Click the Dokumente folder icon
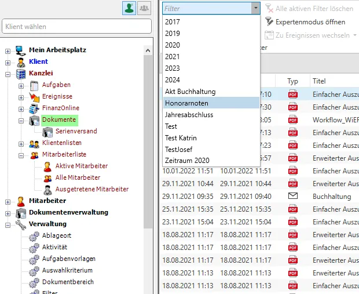 [x=34, y=121]
